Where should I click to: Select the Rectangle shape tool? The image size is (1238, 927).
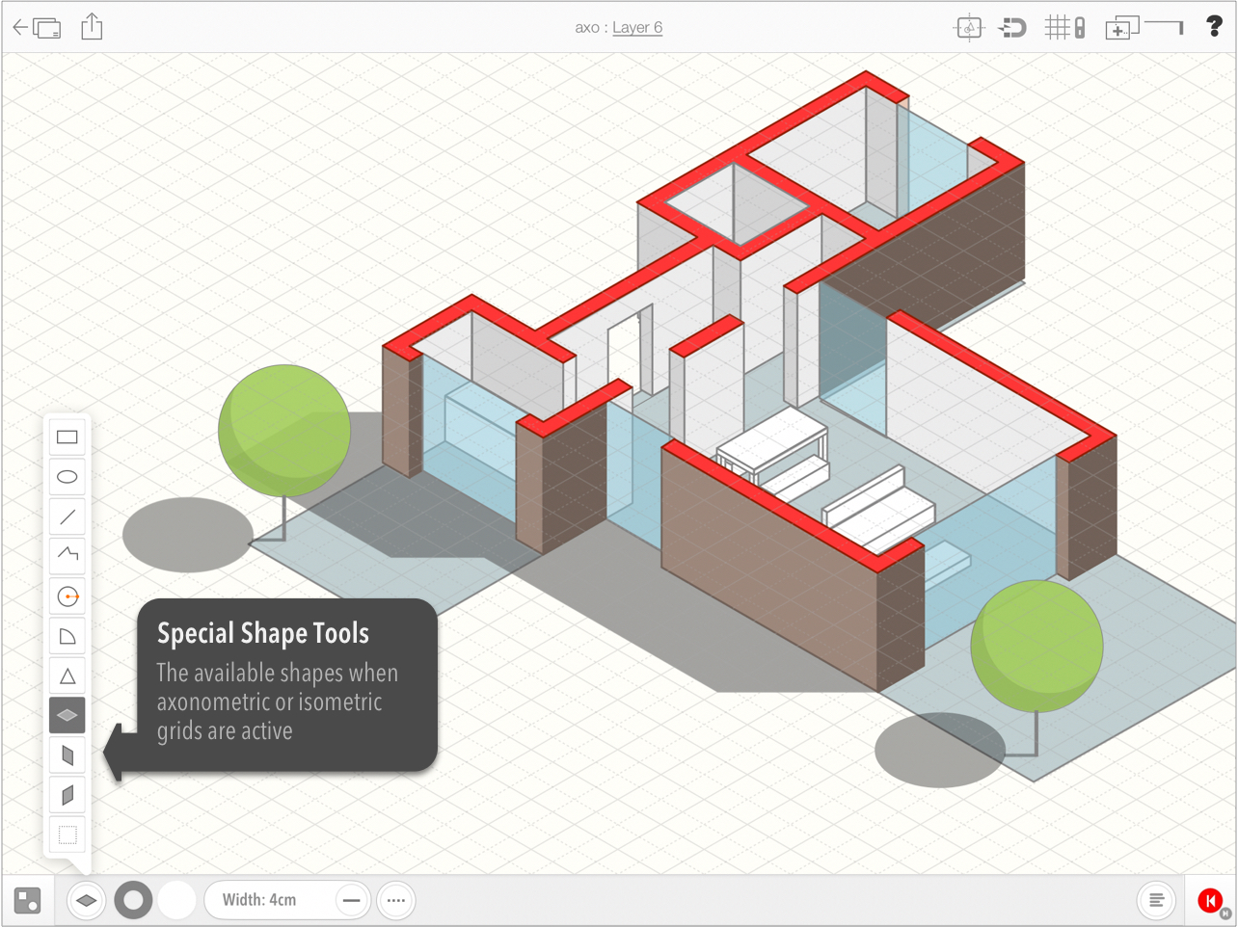pos(67,437)
